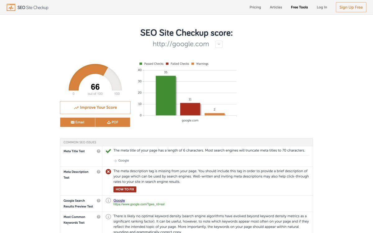Download the report as PDF
This screenshot has height=233, width=373.
(x=113, y=122)
